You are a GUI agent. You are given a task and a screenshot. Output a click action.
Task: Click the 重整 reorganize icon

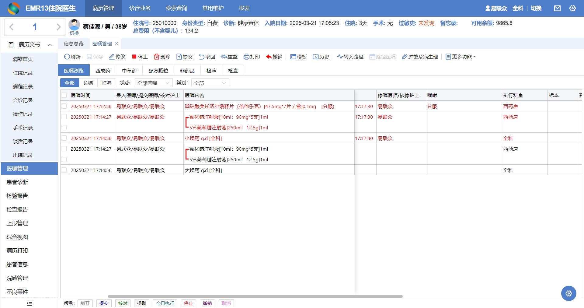[x=224, y=57]
